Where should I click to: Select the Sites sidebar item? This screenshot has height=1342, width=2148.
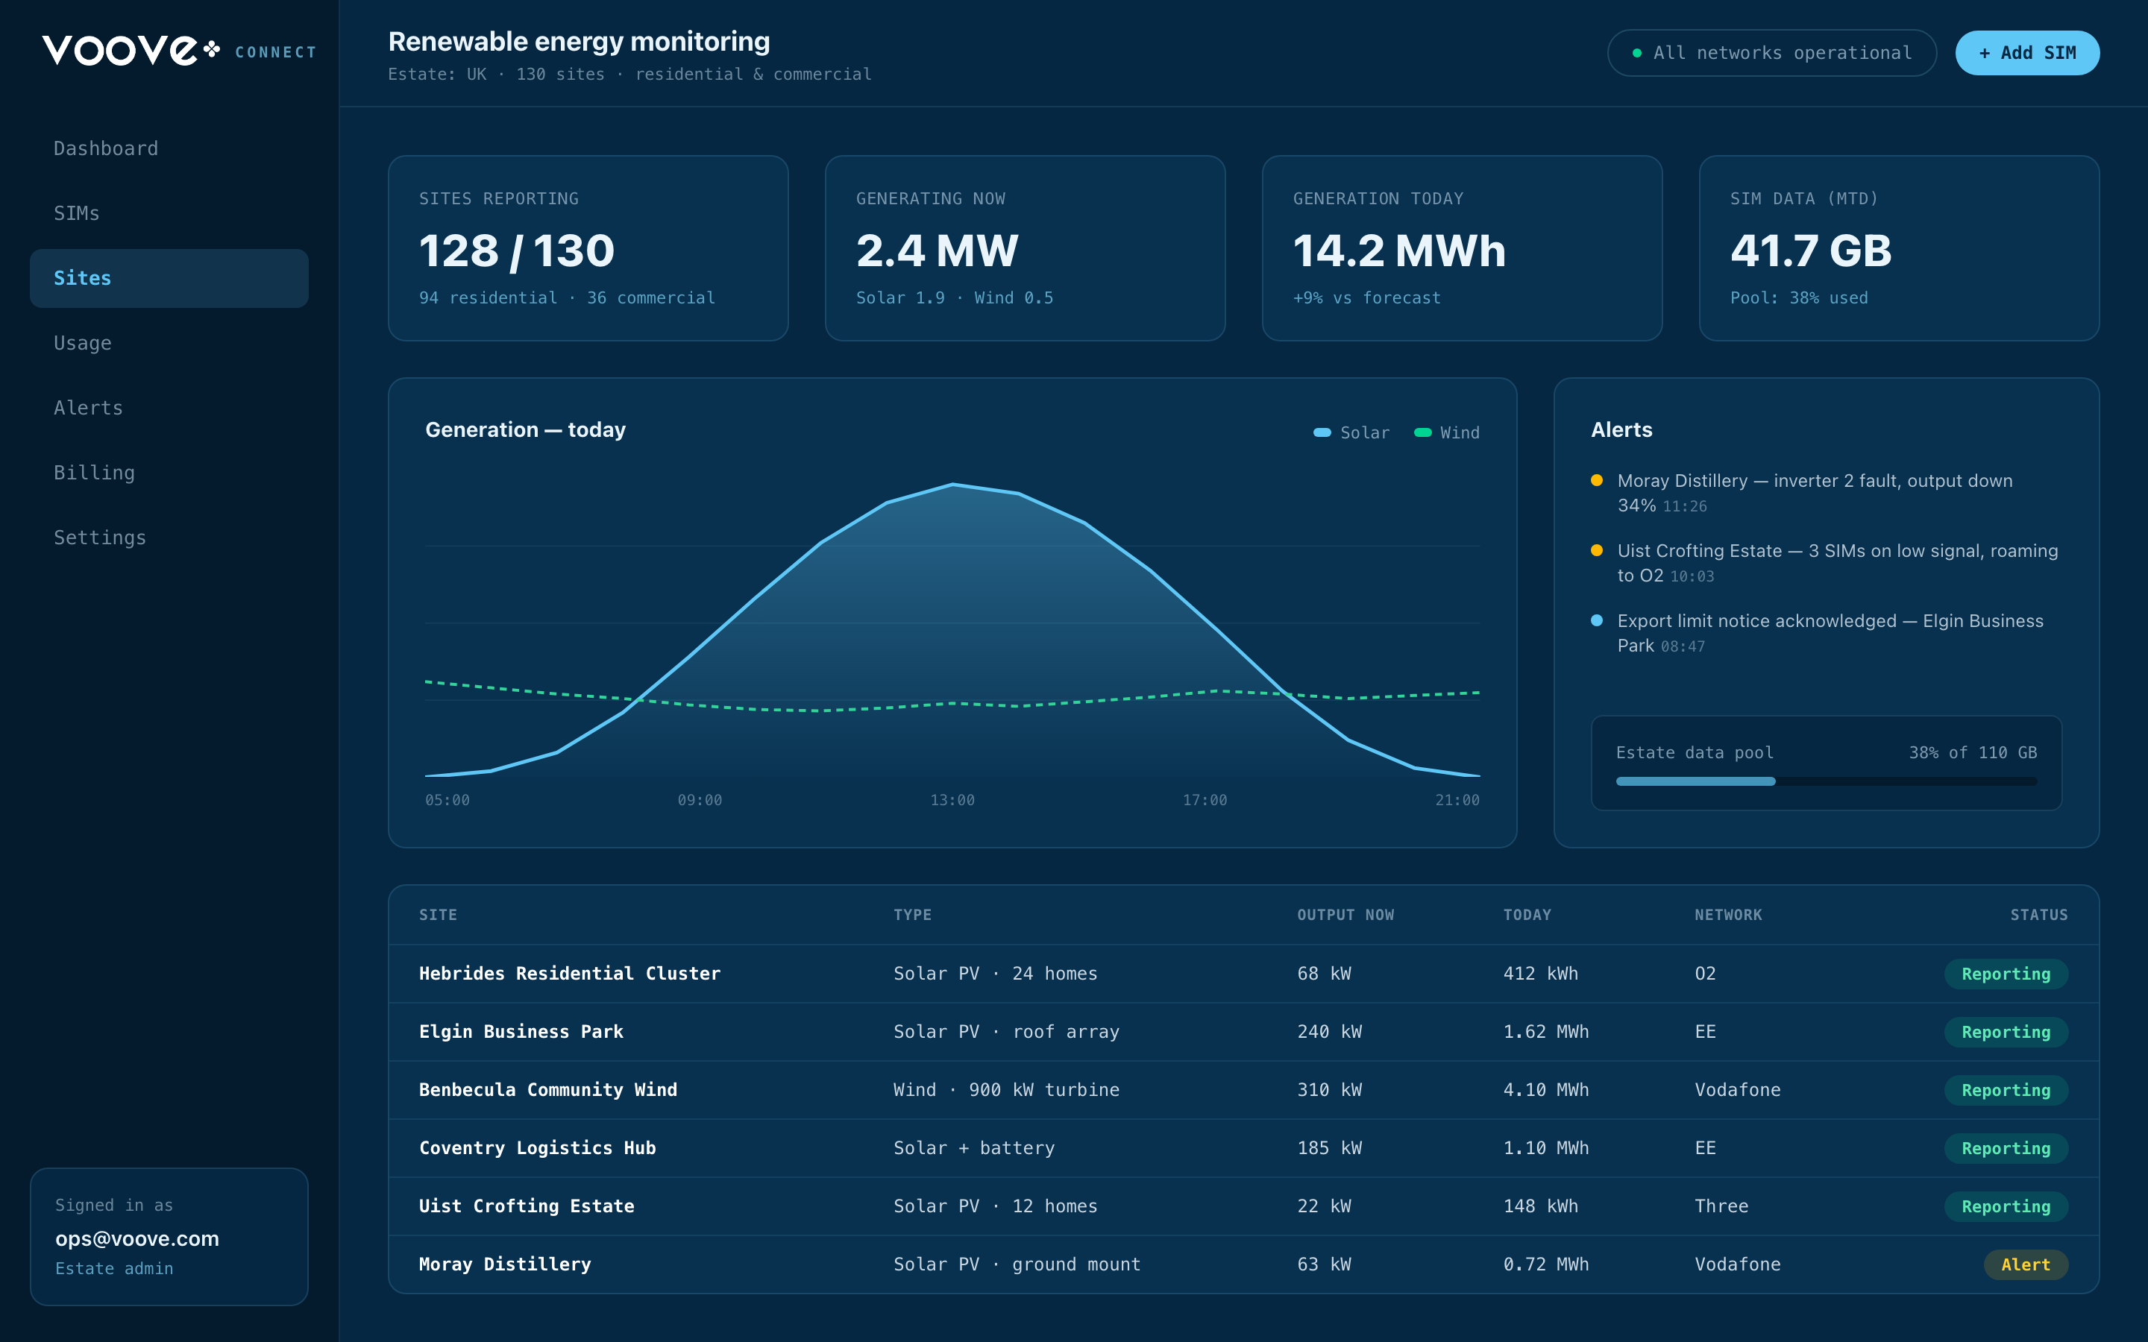click(x=169, y=278)
